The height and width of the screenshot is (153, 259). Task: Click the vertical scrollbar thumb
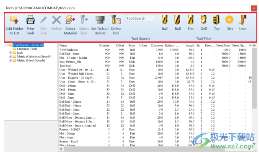point(254,78)
